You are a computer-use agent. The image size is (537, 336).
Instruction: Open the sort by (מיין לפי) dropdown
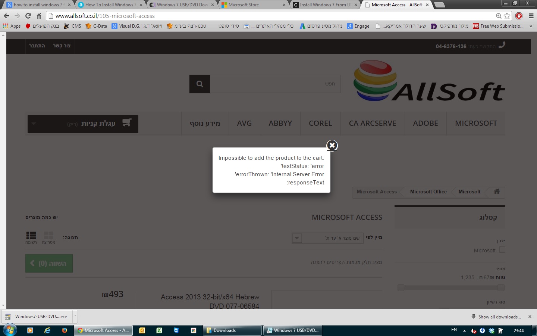pos(328,238)
